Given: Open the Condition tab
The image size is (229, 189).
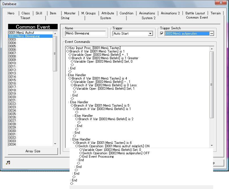Looking at the screenshot, I should point(126,13).
